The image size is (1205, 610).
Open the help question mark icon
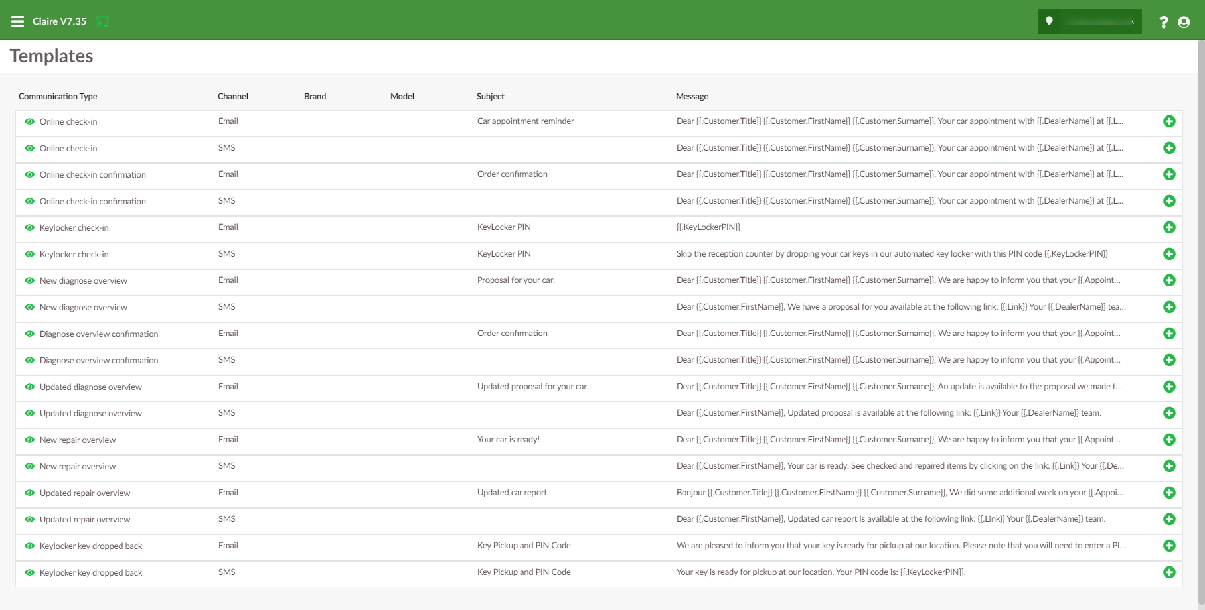tap(1163, 22)
